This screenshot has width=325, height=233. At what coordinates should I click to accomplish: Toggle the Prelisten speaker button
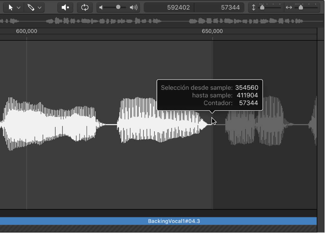(65, 7)
